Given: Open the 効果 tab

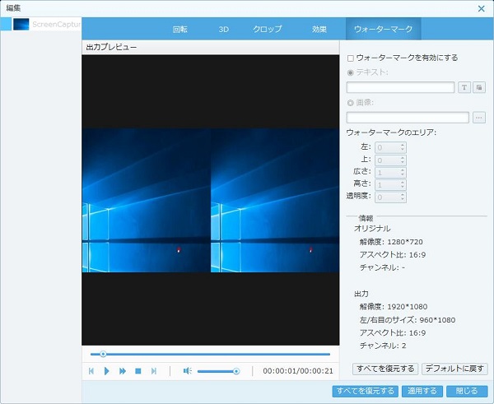Looking at the screenshot, I should click(319, 30).
